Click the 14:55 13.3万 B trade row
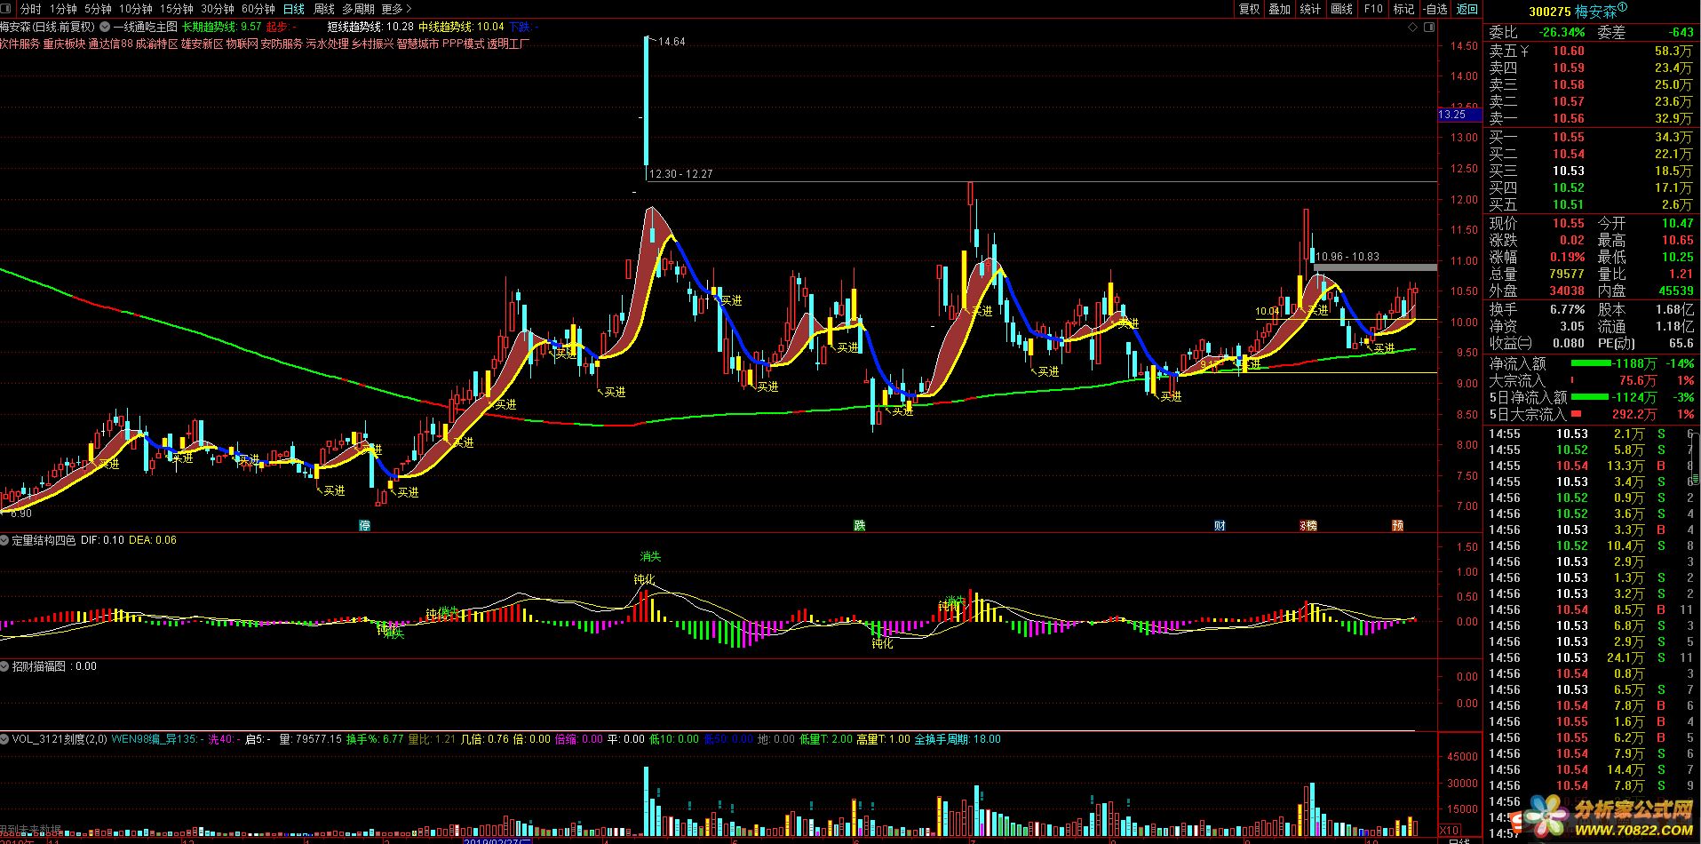 click(x=1592, y=466)
